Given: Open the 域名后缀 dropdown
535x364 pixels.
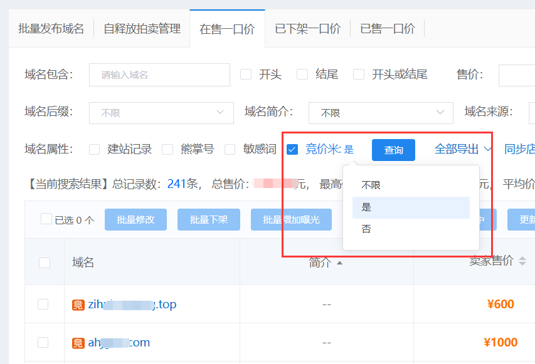Looking at the screenshot, I should pos(161,113).
